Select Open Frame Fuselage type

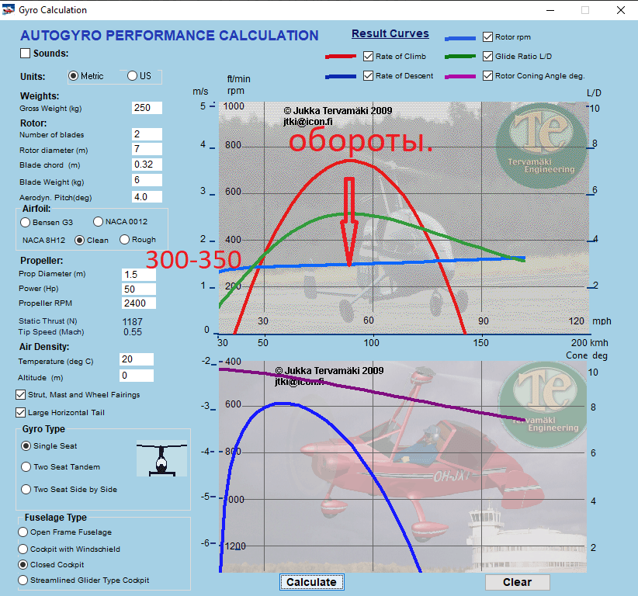(x=25, y=532)
